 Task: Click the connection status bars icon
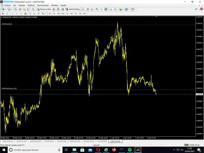coord(186,145)
